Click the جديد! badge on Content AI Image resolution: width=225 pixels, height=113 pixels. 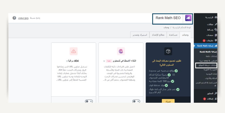click(x=109, y=61)
